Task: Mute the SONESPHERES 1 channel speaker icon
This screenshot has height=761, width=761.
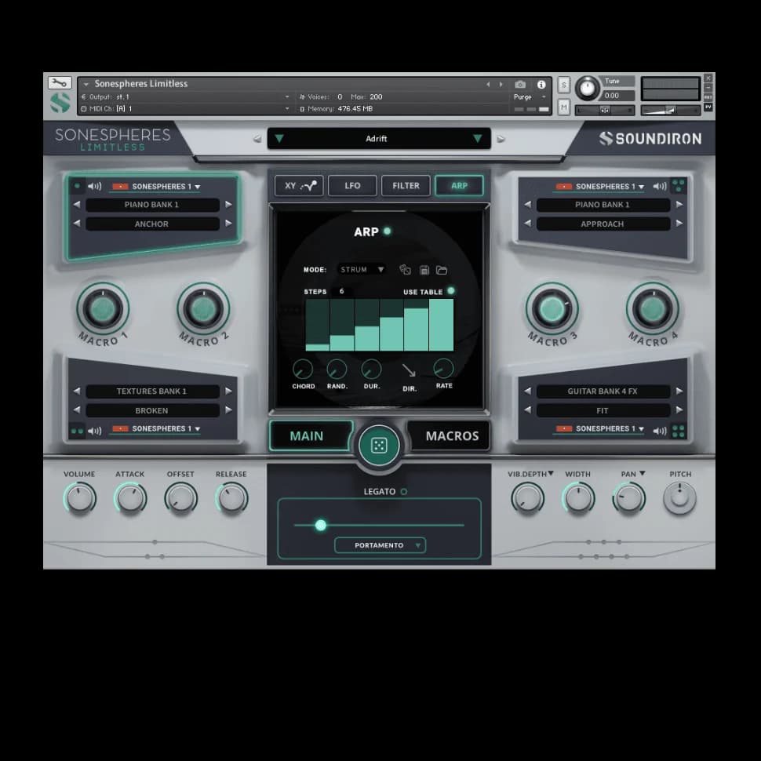Action: [x=94, y=186]
